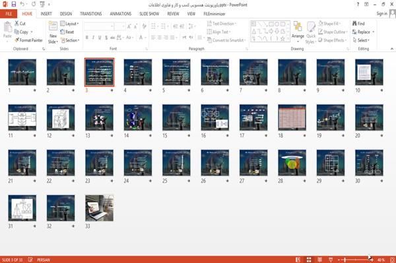Click Convert to SmartArt icon
The image size is (396, 263).
click(x=209, y=40)
